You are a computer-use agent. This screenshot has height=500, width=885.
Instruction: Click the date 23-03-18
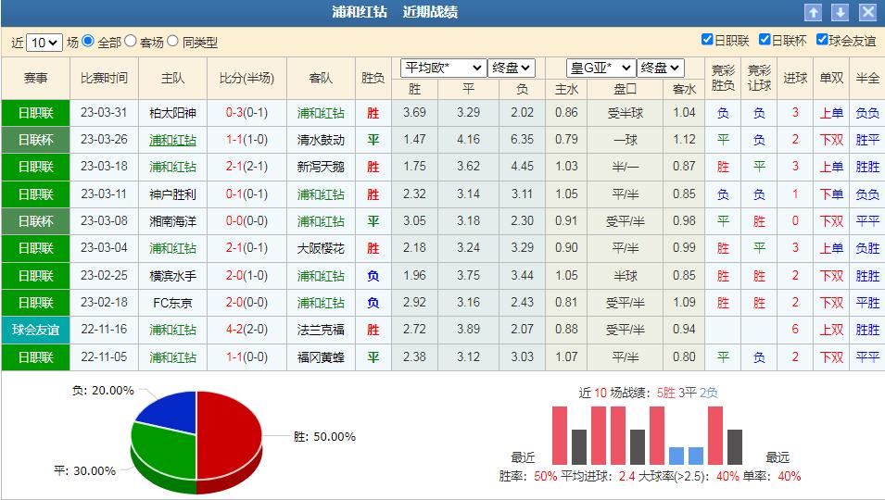[104, 167]
